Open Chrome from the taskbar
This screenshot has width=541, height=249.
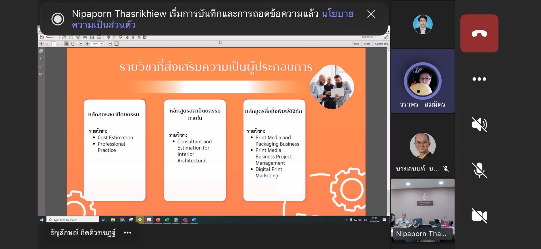click(122, 220)
